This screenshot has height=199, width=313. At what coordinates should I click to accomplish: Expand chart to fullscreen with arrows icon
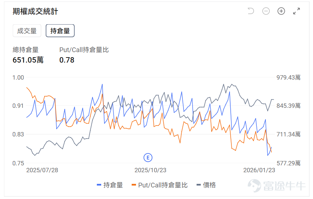(296, 11)
